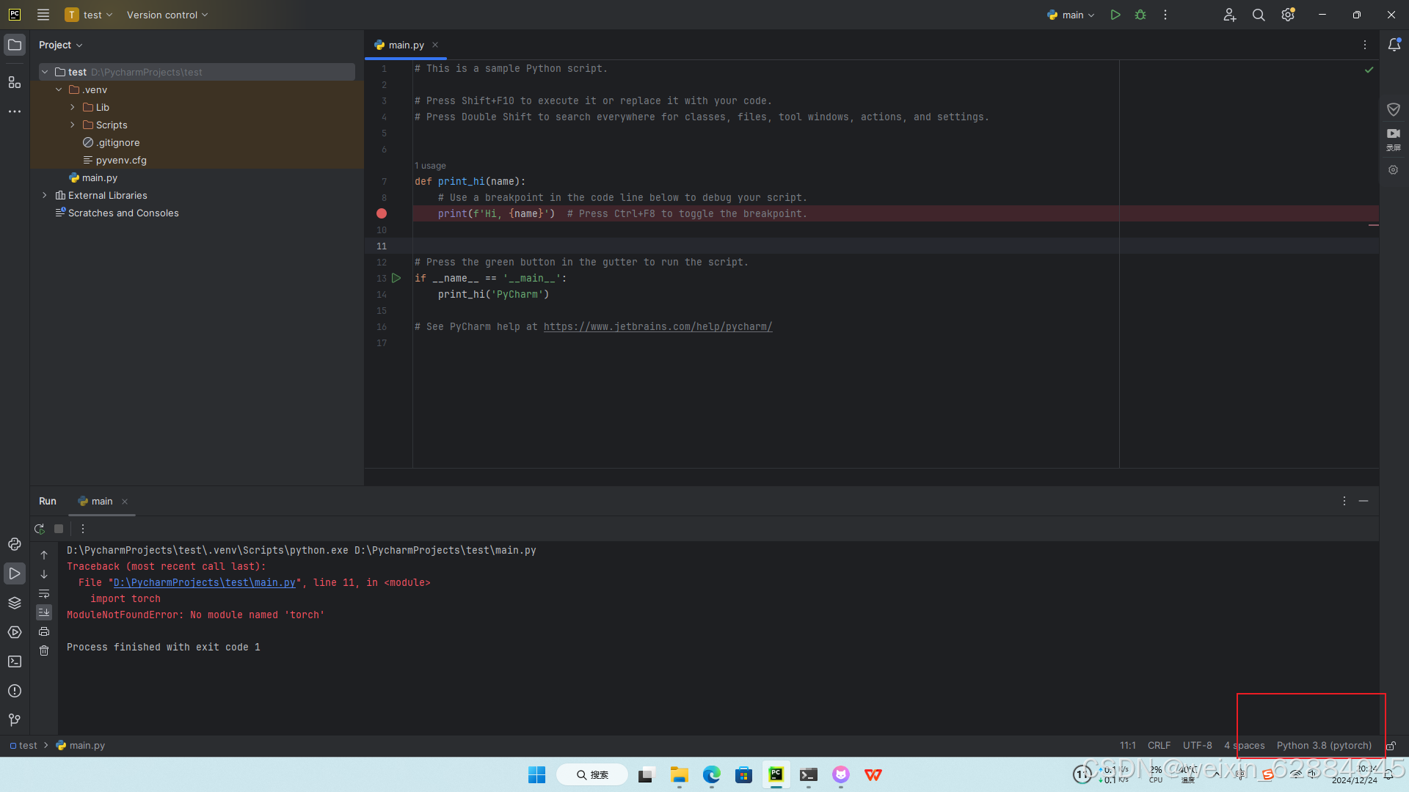The height and width of the screenshot is (792, 1409).
Task: Click the Python 3.8 (pytorch) interpreter widget
Action: [1324, 745]
